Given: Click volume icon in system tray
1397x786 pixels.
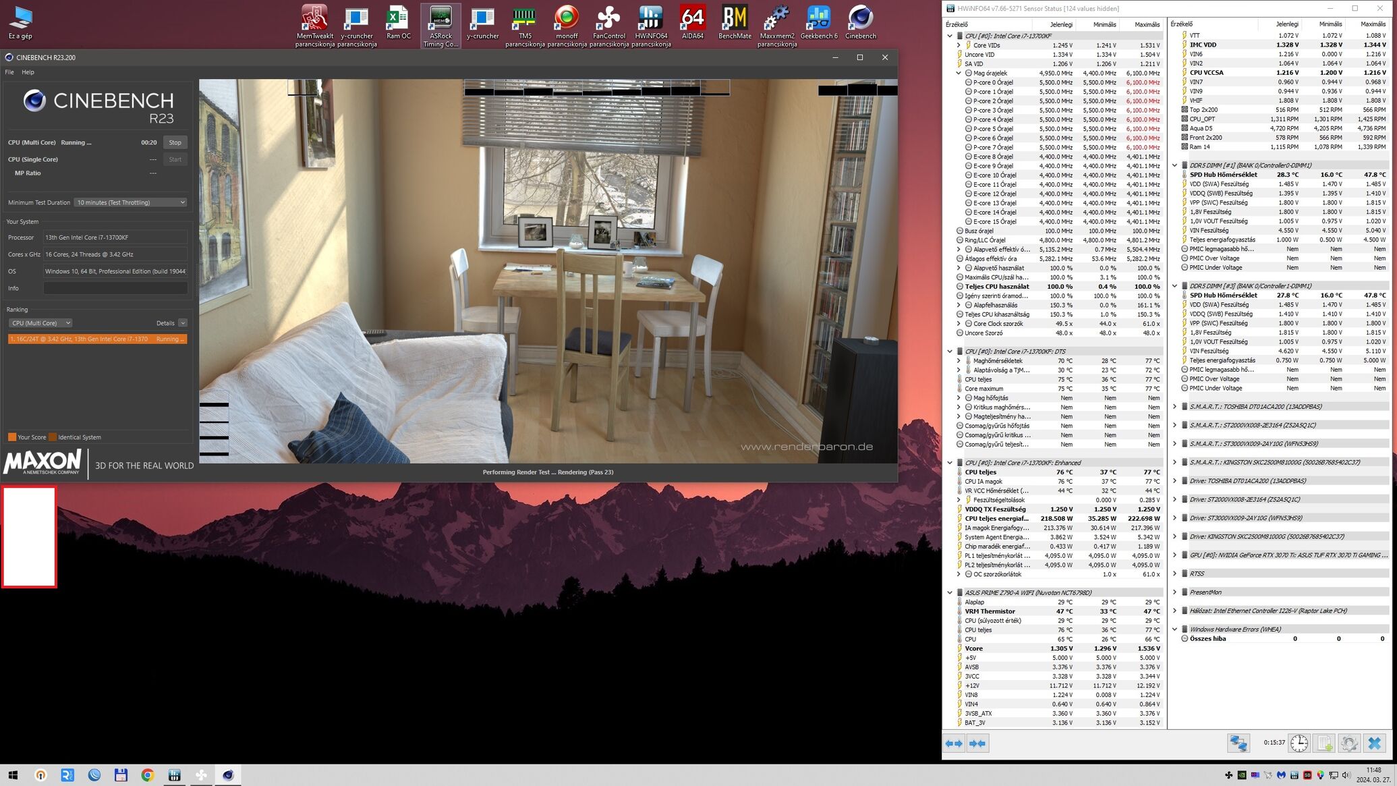Looking at the screenshot, I should 1346,775.
